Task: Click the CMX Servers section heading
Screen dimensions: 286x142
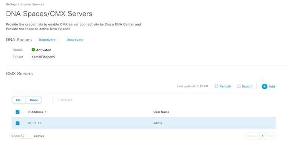Action: (19, 73)
